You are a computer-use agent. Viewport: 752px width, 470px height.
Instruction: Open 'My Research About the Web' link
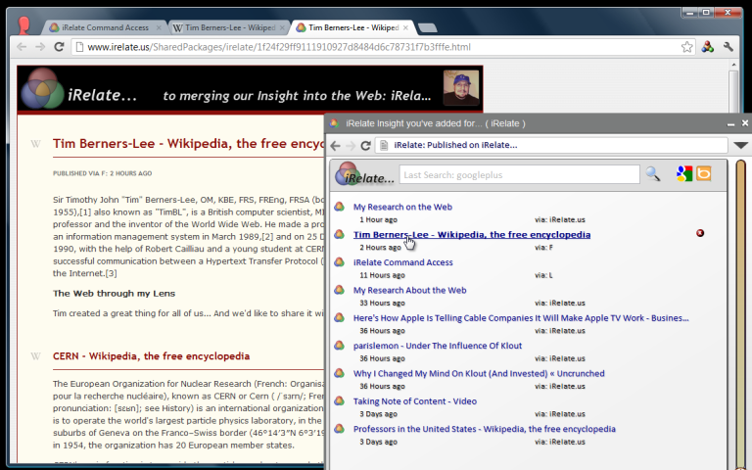[409, 290]
